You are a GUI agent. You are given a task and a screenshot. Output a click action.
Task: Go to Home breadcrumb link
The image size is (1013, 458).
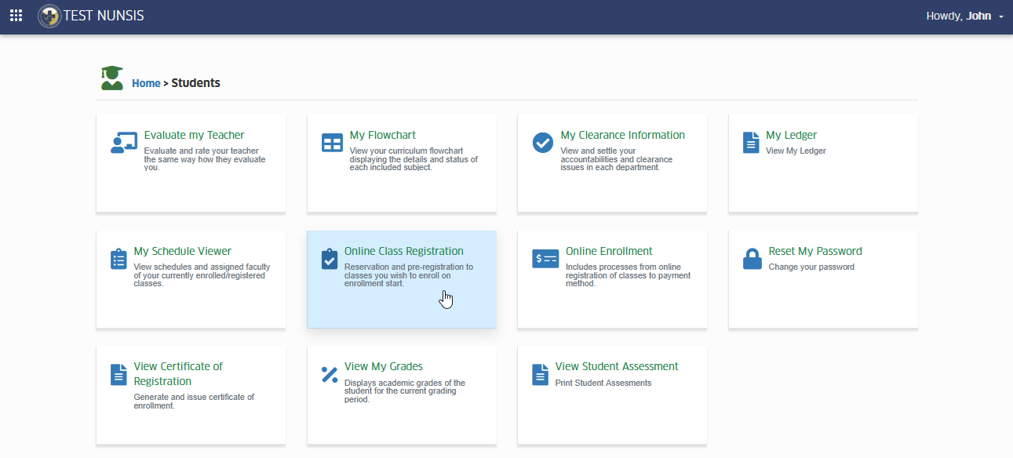[x=146, y=82]
